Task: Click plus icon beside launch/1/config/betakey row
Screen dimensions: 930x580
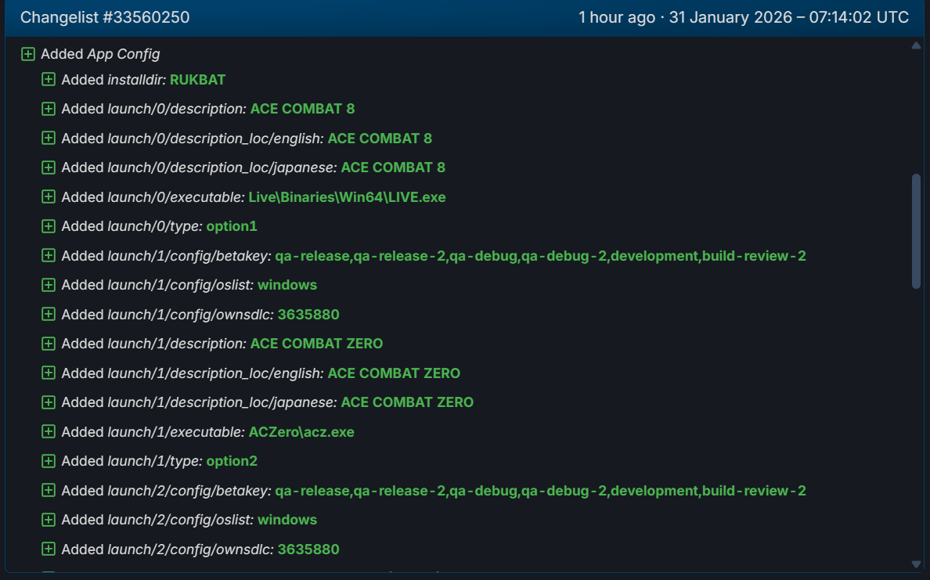Action: coord(49,256)
